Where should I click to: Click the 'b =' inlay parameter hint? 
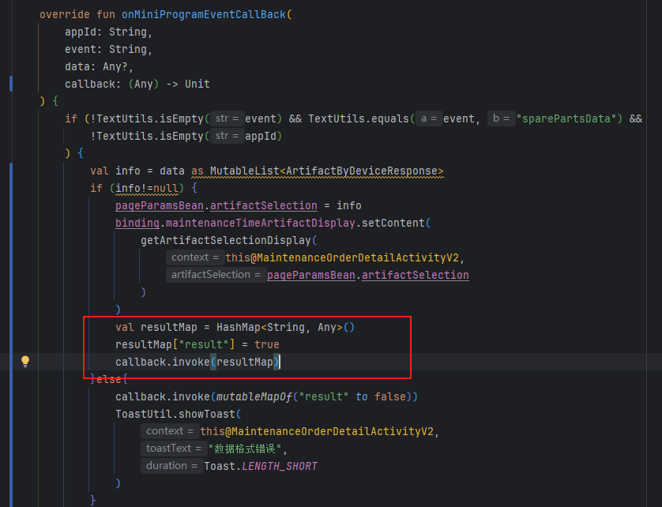(501, 118)
